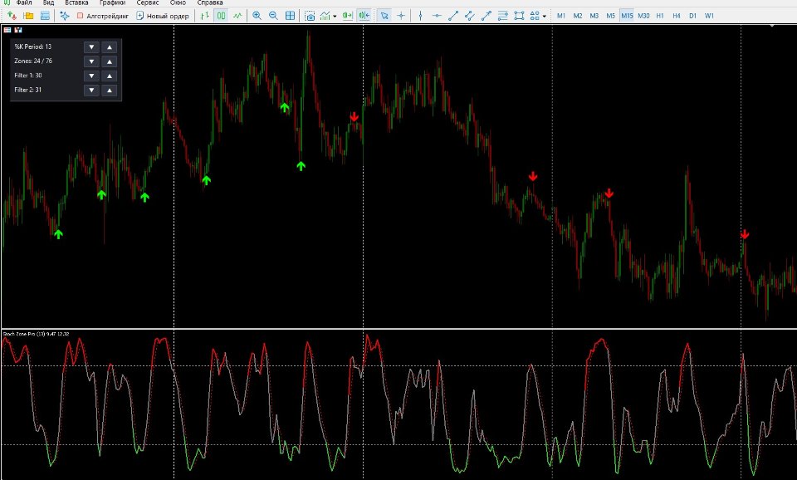Decrease the Zones value
This screenshot has width=797, height=480.
[91, 61]
